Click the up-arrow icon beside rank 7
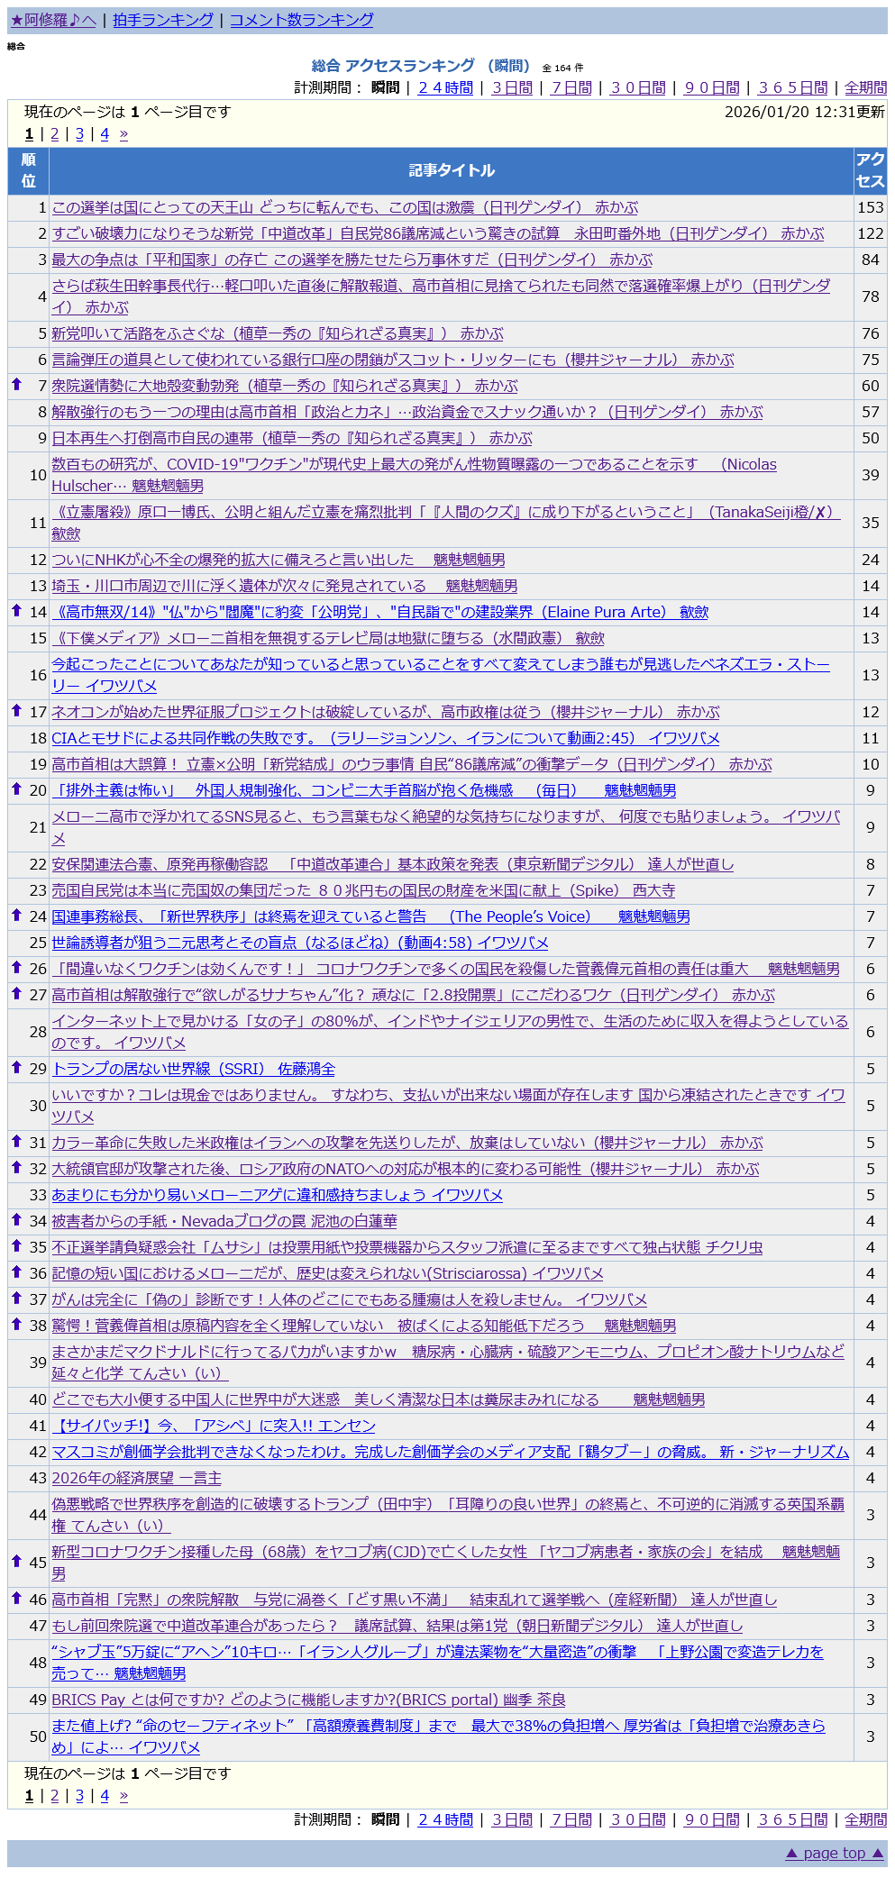 (16, 385)
